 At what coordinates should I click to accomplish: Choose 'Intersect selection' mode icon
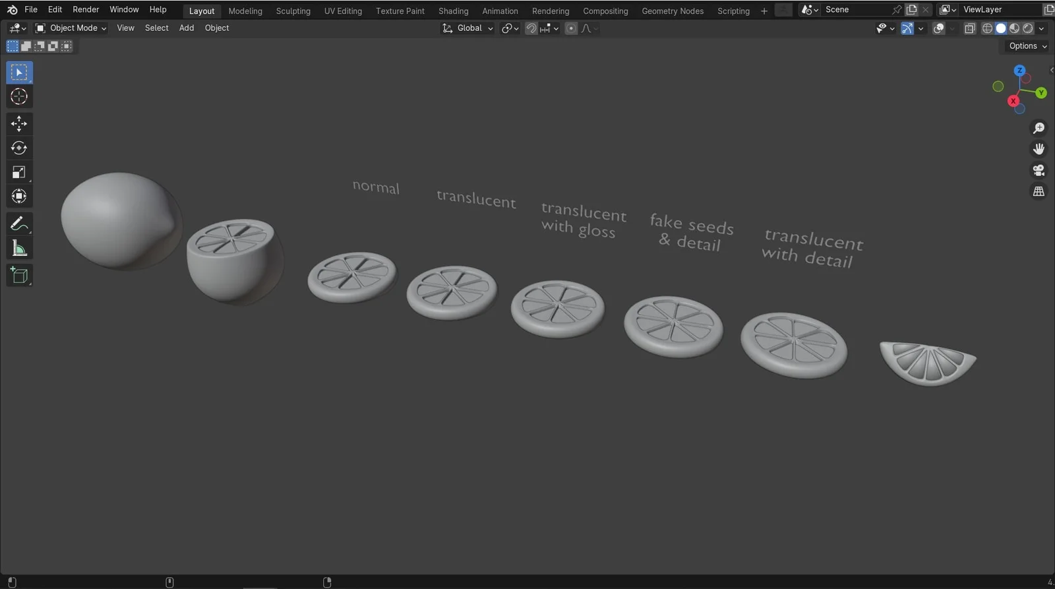[x=67, y=46]
